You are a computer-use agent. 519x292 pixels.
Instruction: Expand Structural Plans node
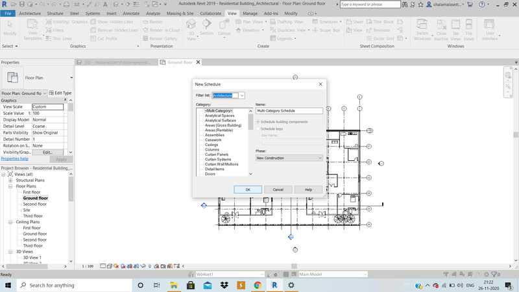pos(10,180)
